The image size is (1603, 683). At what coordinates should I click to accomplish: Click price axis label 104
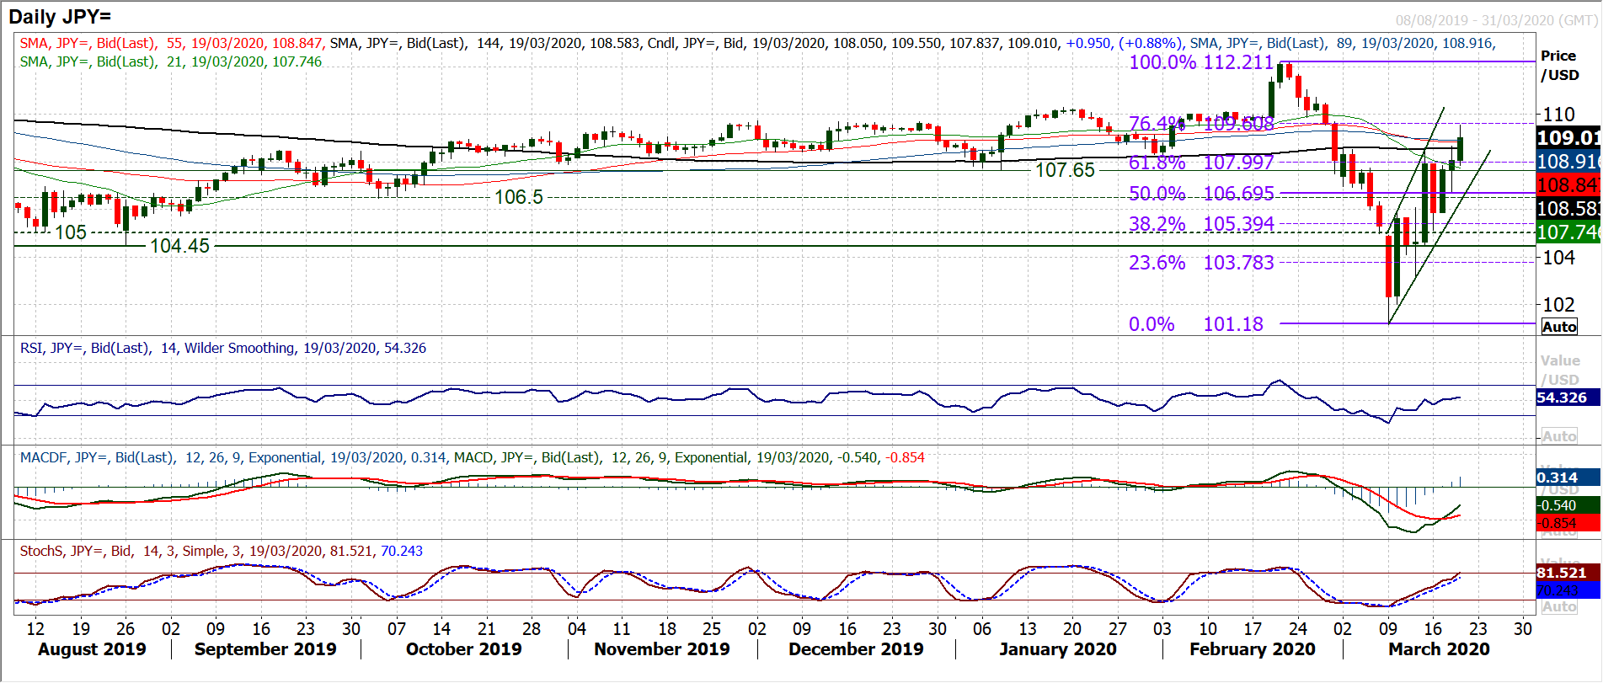1558,258
